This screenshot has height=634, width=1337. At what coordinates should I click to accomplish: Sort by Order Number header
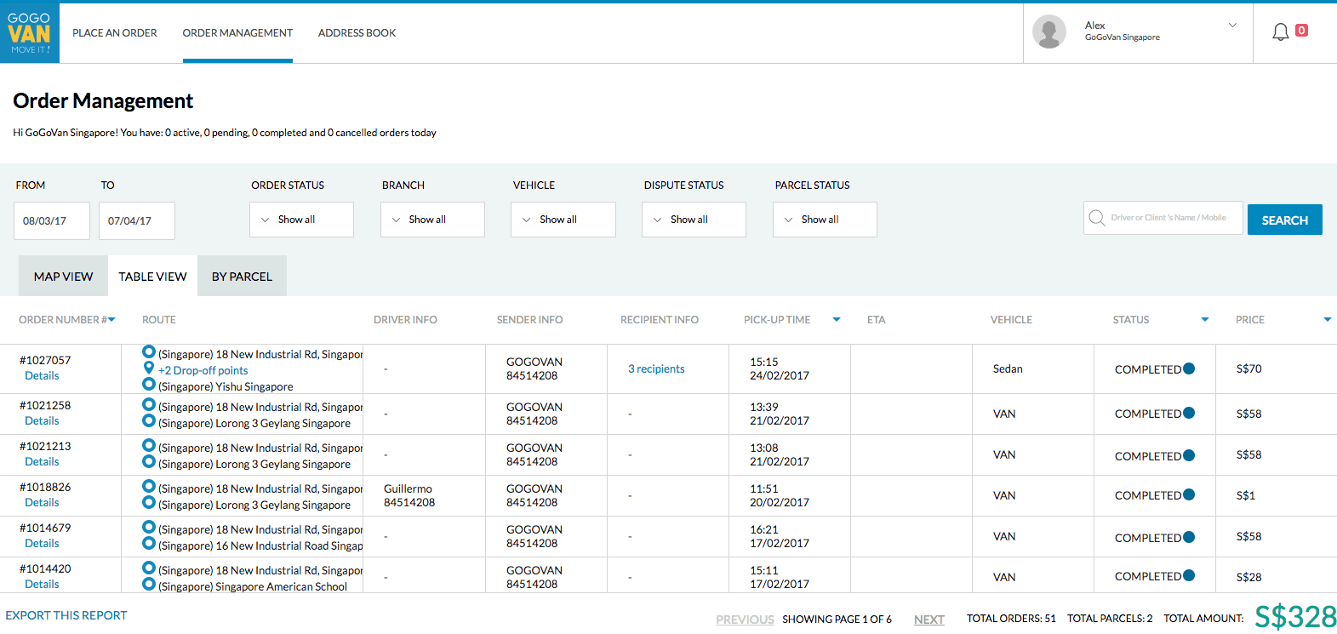[x=66, y=320]
